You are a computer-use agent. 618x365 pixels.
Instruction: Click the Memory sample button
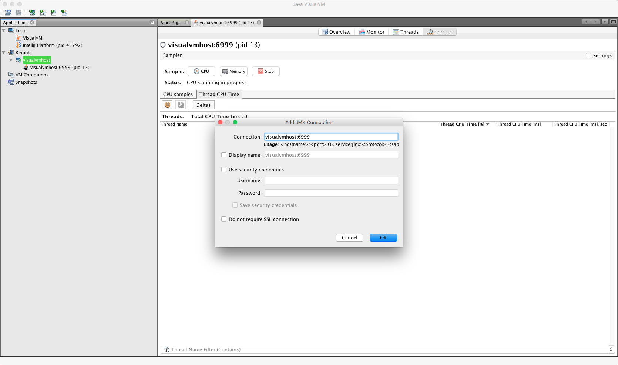[x=234, y=71]
